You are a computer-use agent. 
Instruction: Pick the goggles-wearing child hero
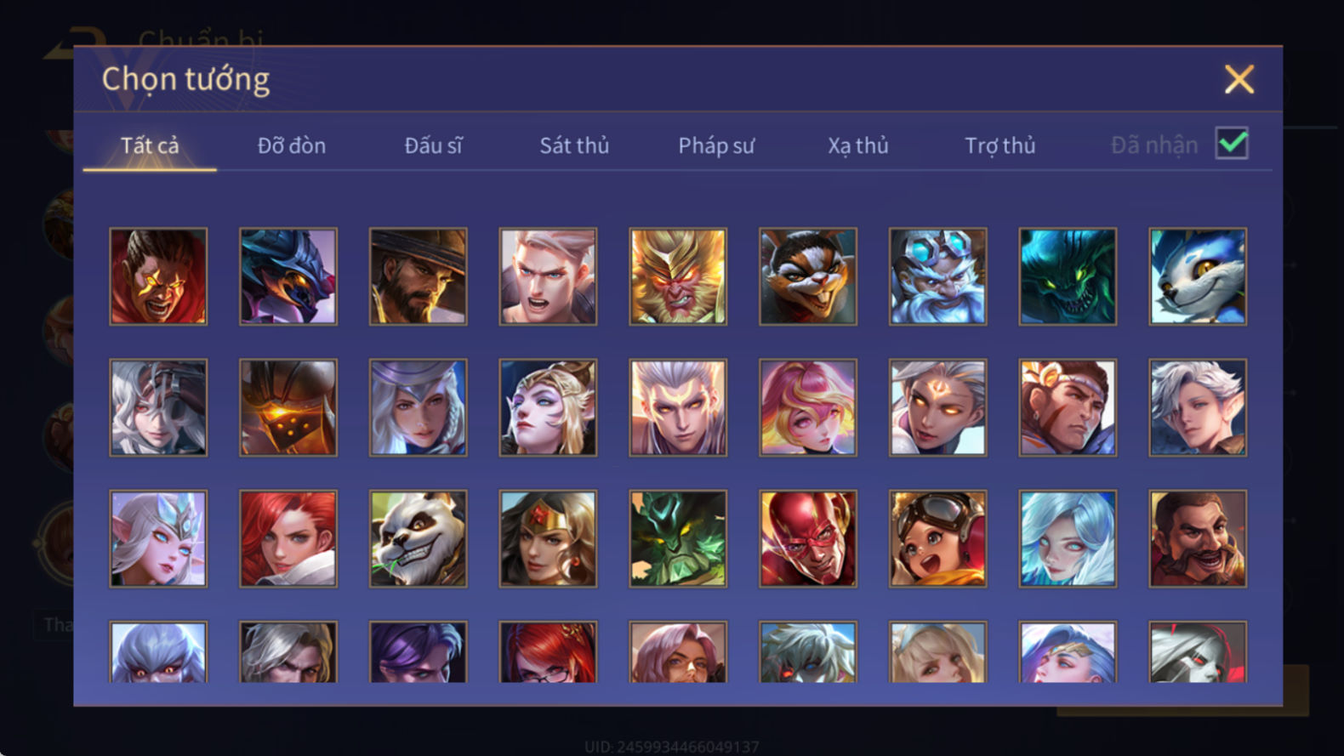(x=938, y=538)
